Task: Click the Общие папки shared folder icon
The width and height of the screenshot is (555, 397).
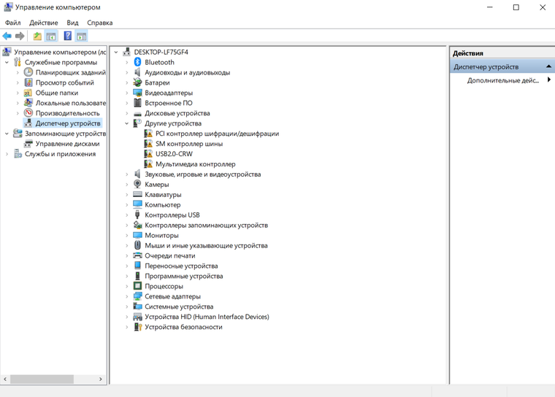Action: pyautogui.click(x=28, y=93)
